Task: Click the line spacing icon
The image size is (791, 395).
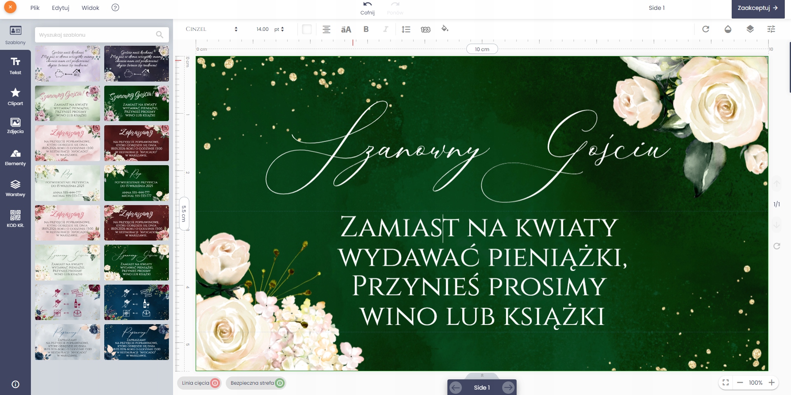Action: pos(406,29)
